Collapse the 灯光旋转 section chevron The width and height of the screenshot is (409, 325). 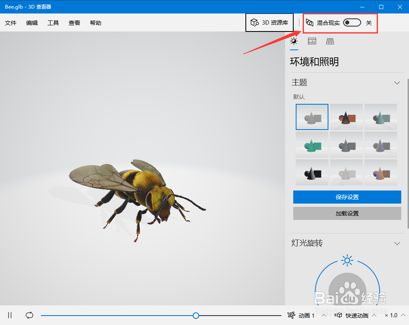click(397, 243)
